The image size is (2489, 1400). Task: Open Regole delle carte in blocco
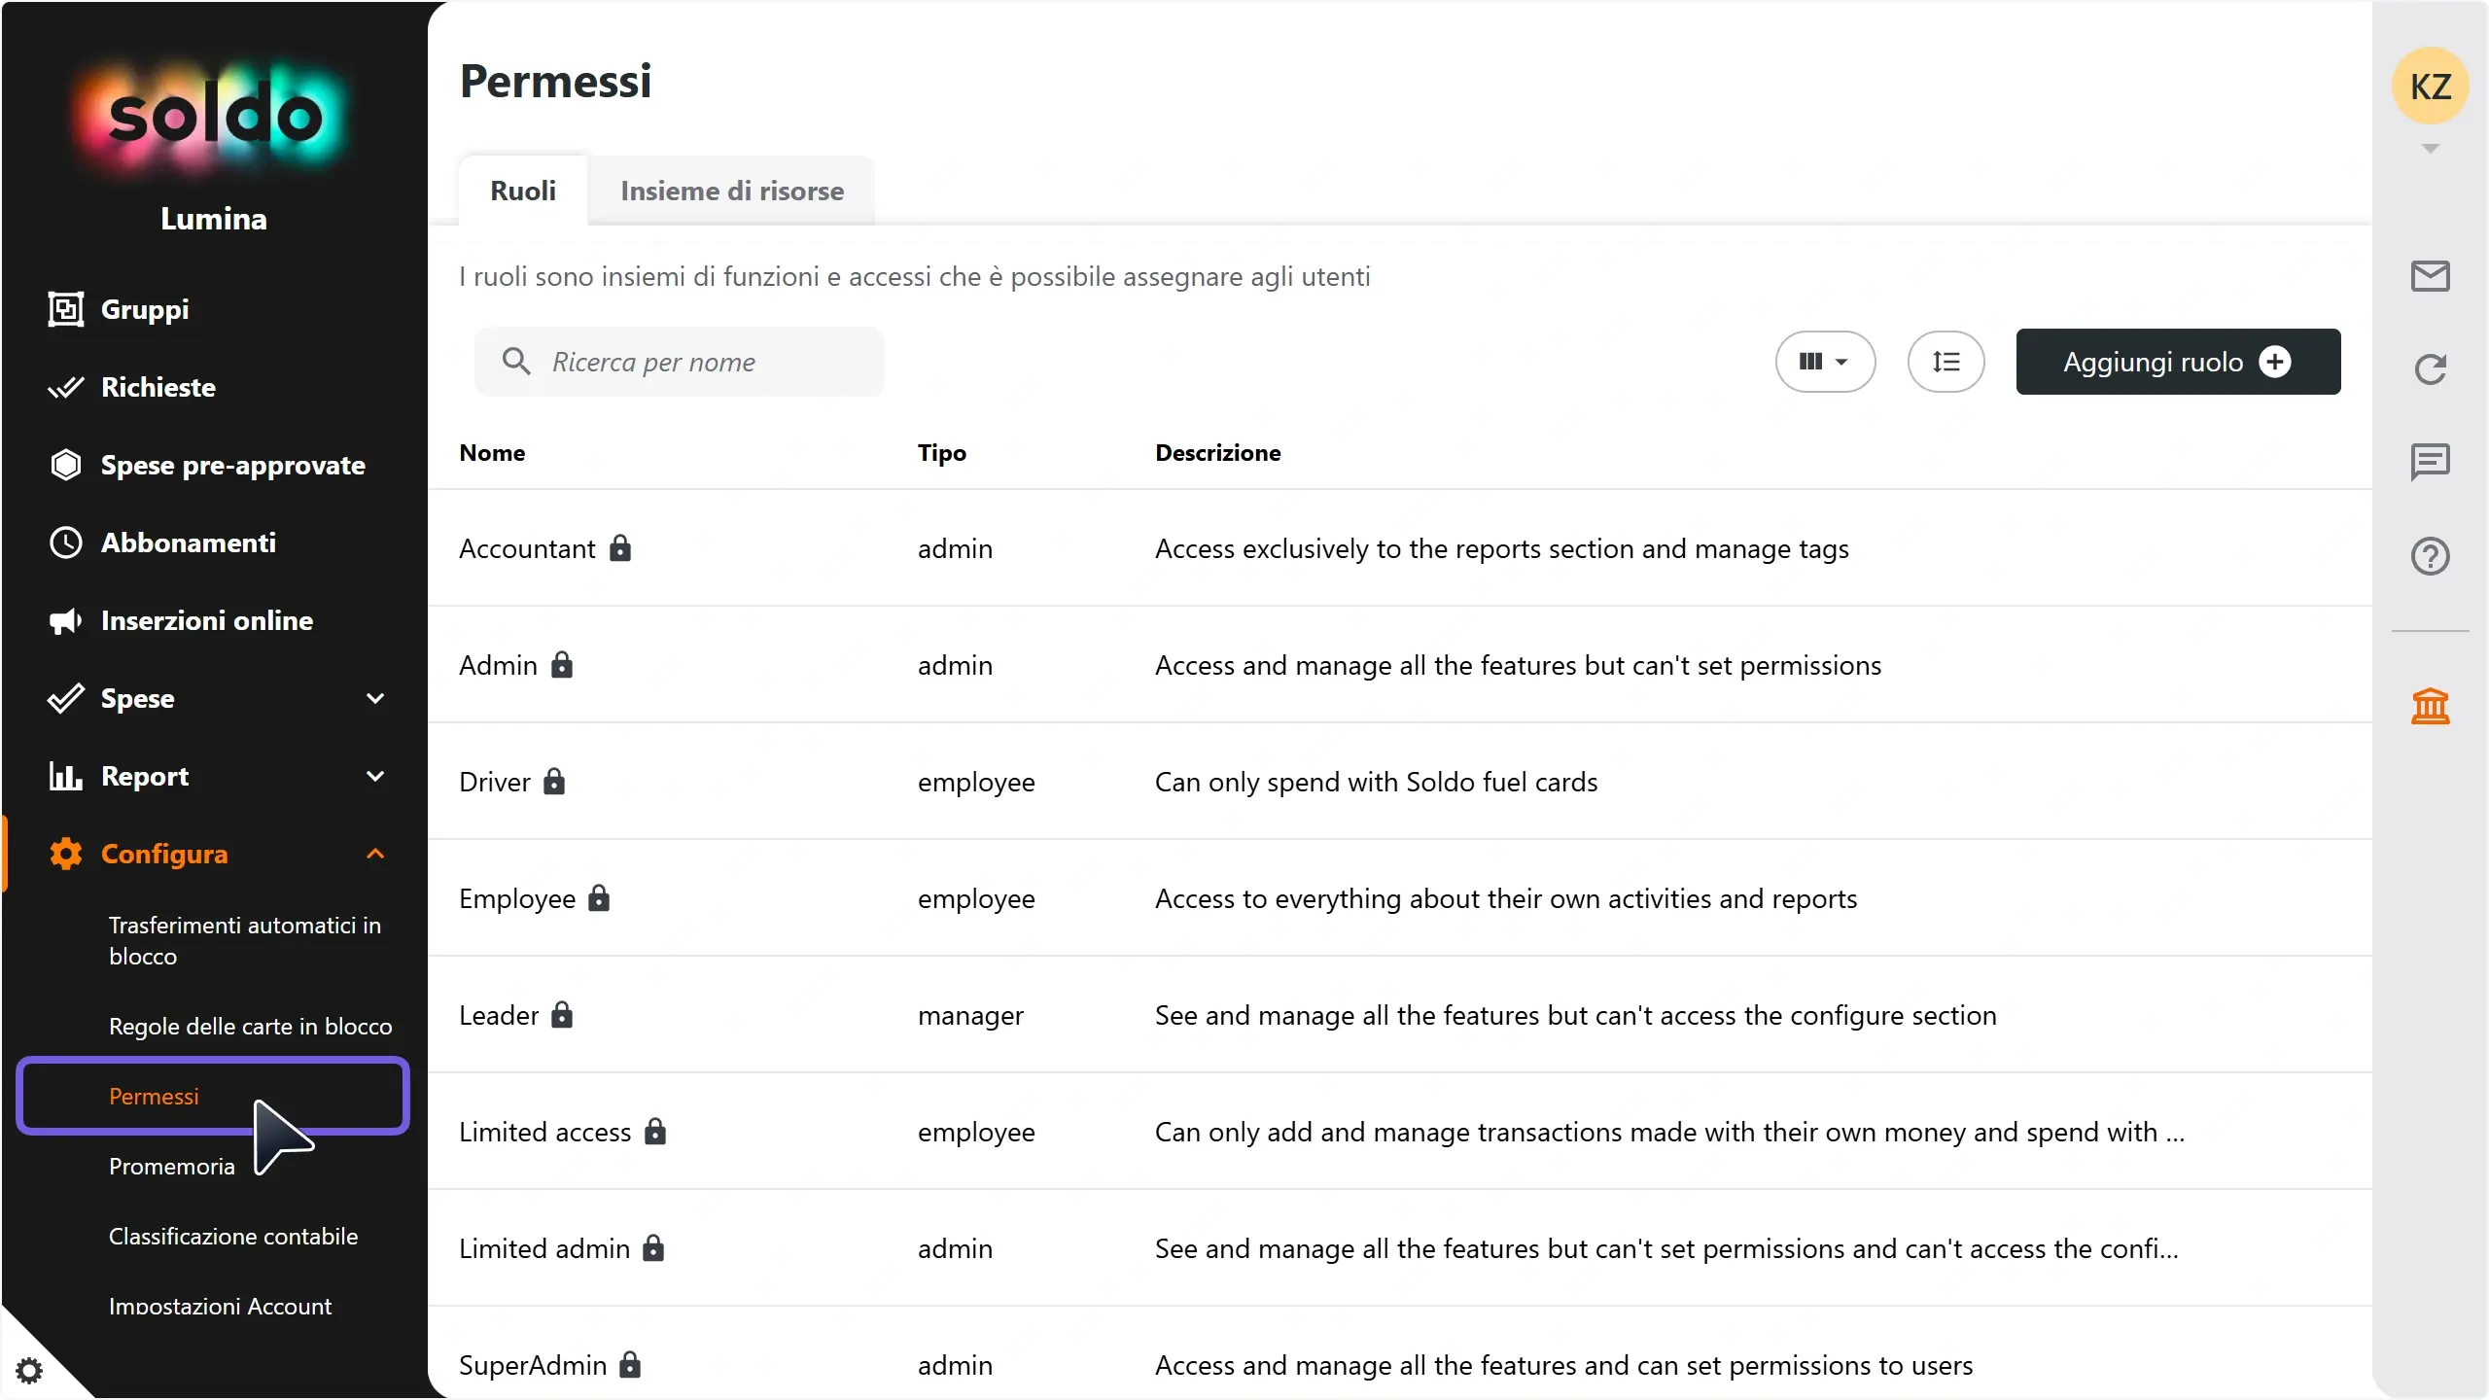tap(251, 1027)
